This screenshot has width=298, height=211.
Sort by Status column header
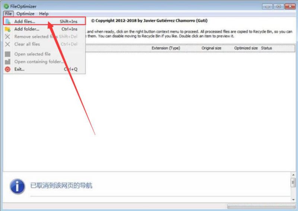[266, 48]
